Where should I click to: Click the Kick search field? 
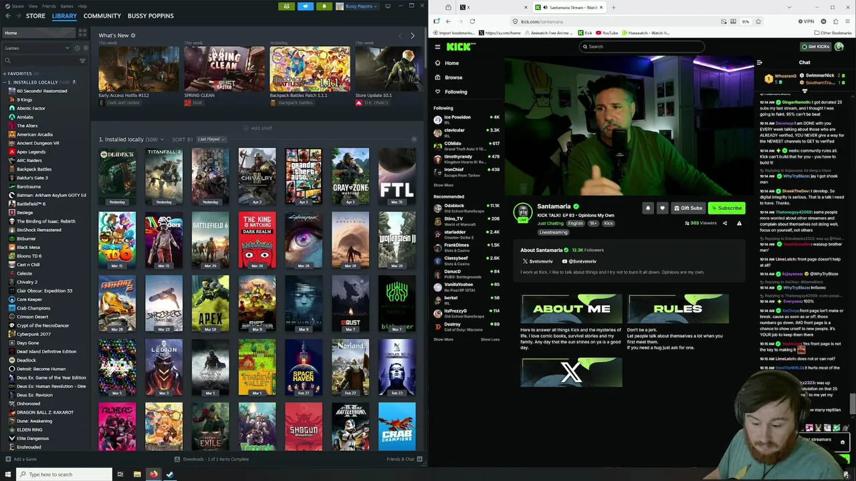click(x=642, y=47)
